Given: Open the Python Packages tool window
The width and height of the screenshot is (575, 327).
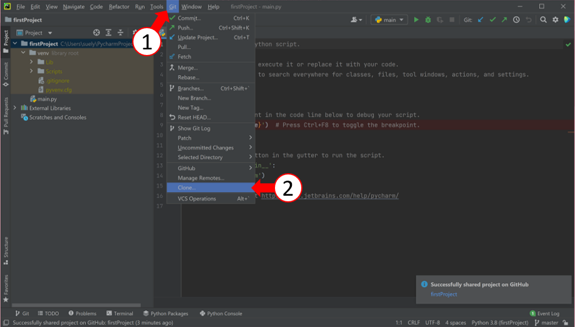Looking at the screenshot, I should pyautogui.click(x=165, y=313).
